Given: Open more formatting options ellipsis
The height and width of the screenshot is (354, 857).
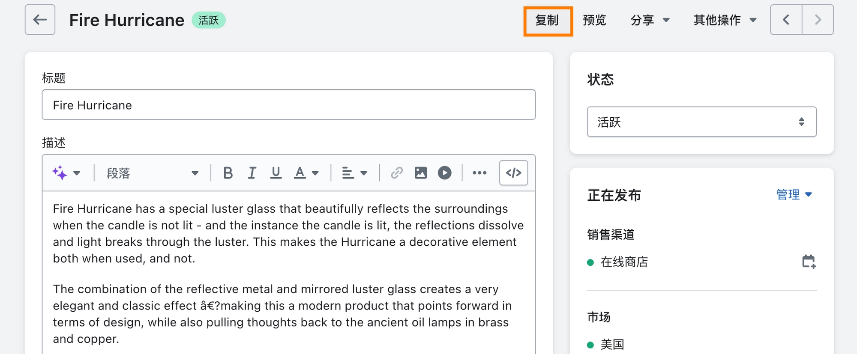Looking at the screenshot, I should point(479,173).
